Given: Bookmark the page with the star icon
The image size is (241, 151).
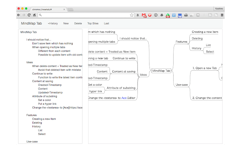Looking at the screenshot, I should pos(132,15).
